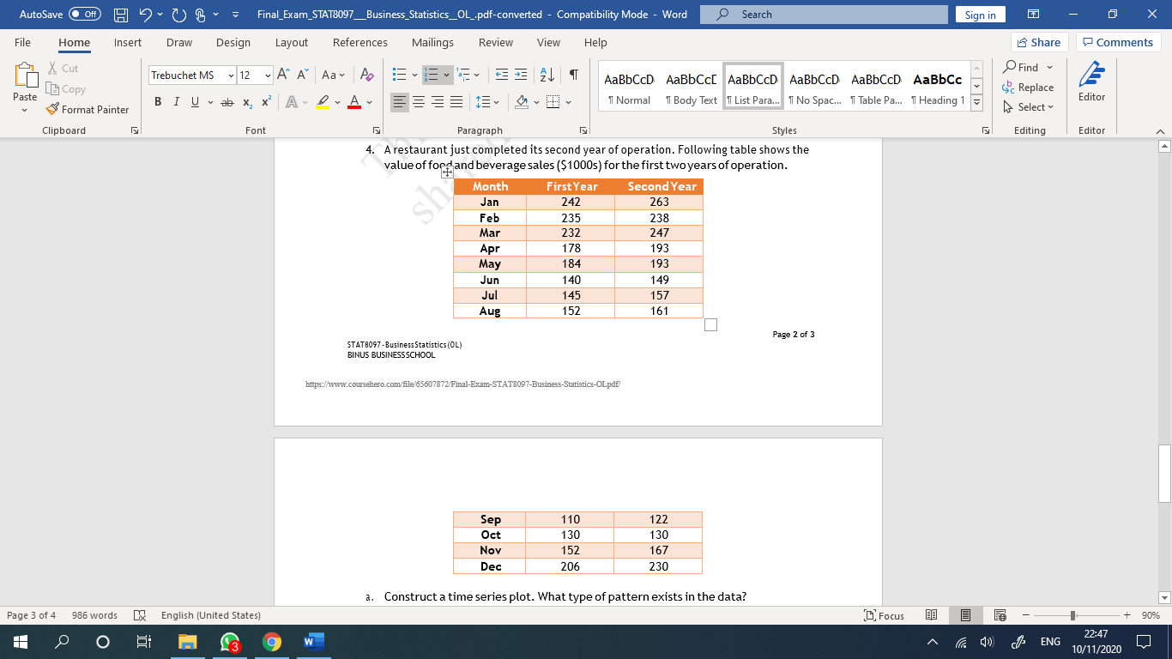Open the Change Case Aa dropdown
1172x659 pixels.
pos(333,75)
